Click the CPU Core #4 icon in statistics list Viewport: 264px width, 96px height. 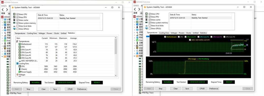tap(20, 58)
